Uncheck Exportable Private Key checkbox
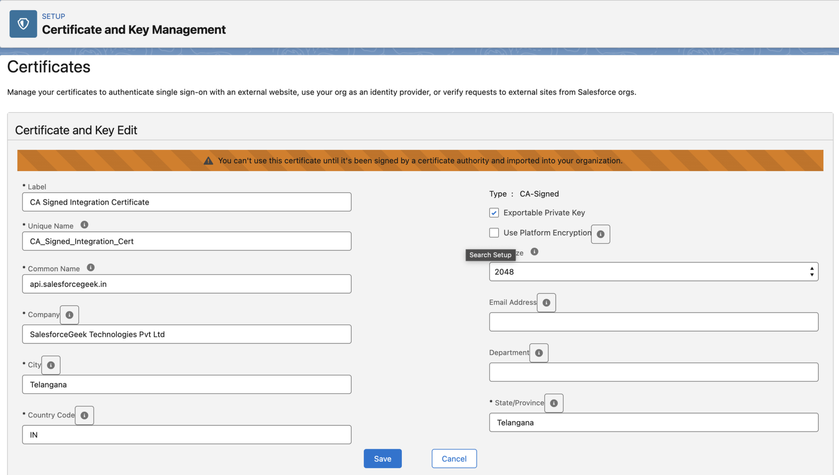The height and width of the screenshot is (475, 839). [x=494, y=213]
